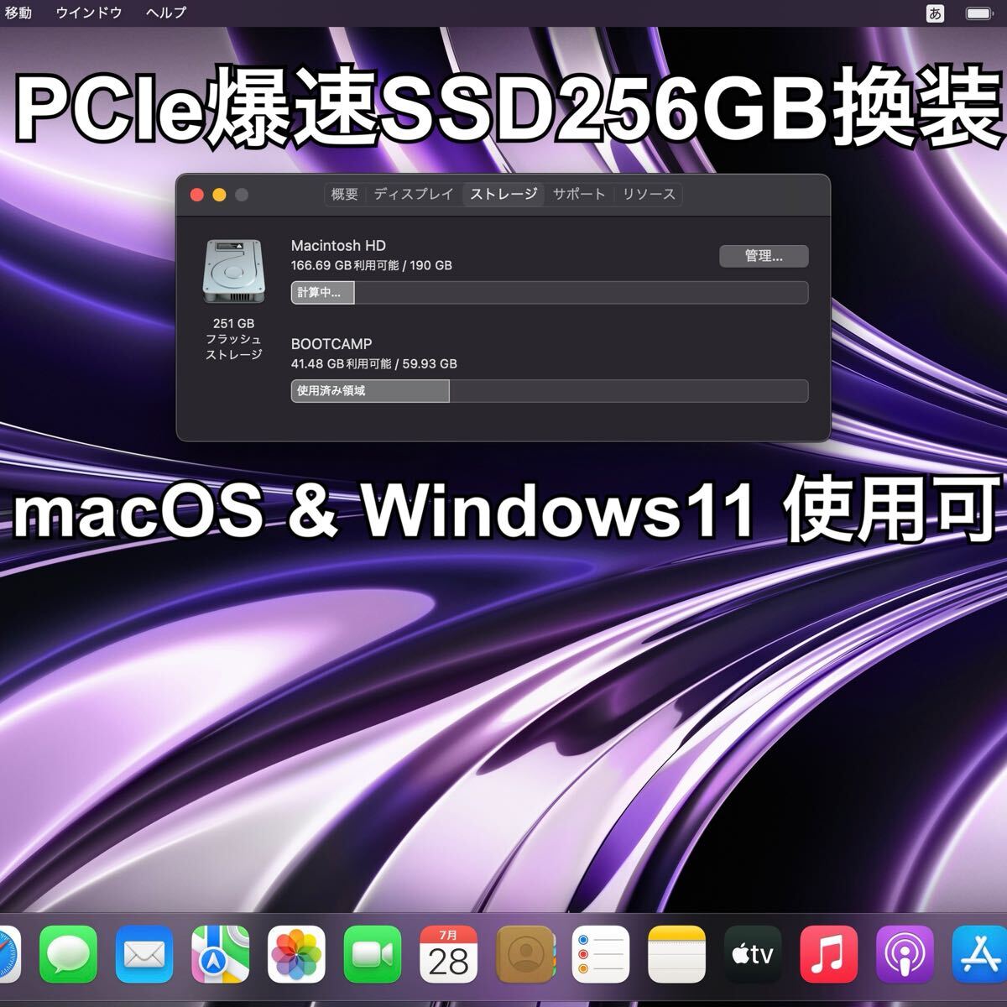This screenshot has height=1007, width=1007.
Task: Open the ヘルプ menu
Action: [x=166, y=13]
